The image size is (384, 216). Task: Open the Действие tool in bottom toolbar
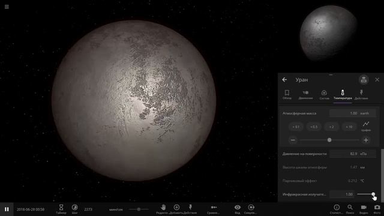point(190,209)
